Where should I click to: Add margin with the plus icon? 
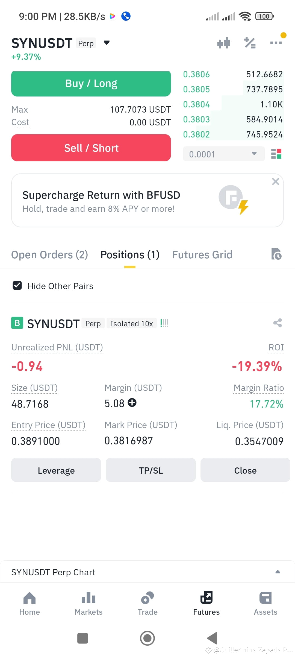pyautogui.click(x=132, y=403)
